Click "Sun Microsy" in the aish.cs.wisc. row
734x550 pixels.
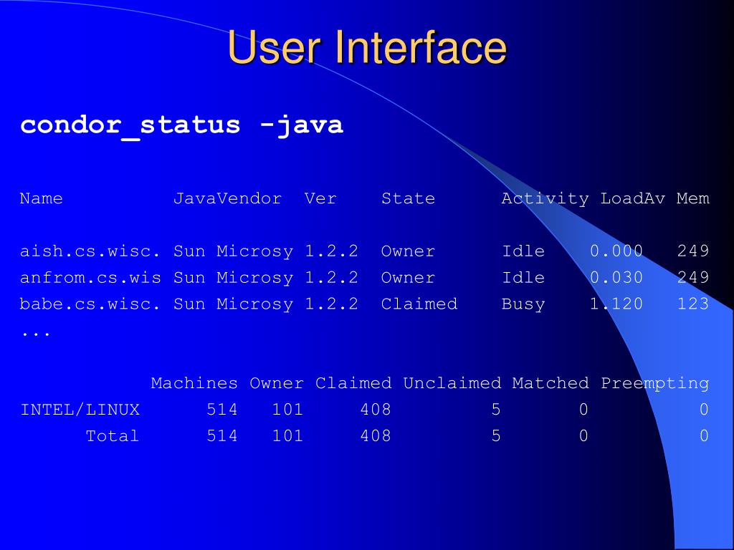[x=233, y=251]
